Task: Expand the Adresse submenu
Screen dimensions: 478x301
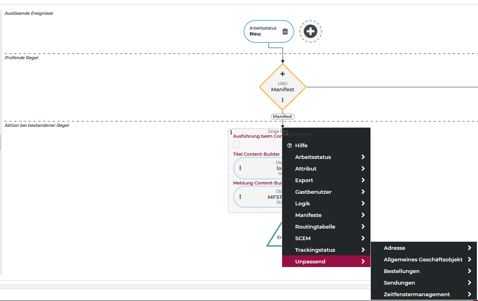Action: (469, 248)
